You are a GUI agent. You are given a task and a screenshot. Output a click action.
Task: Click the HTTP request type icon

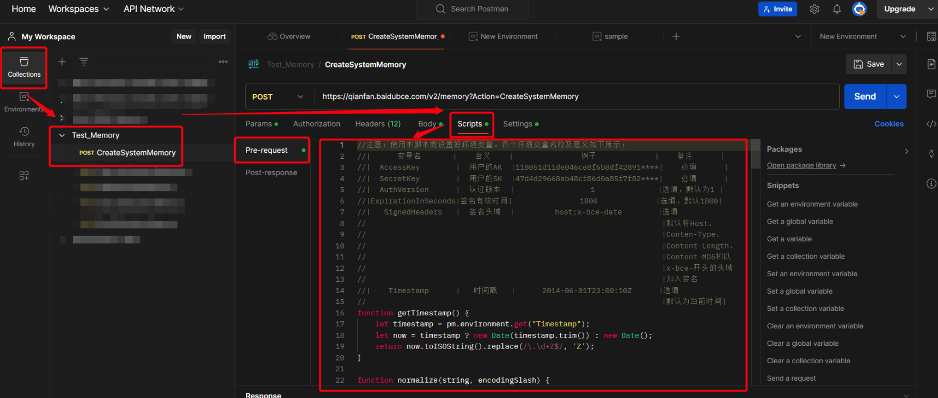(x=254, y=64)
